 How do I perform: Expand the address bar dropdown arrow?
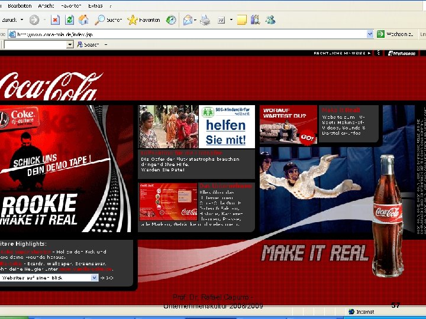click(x=370, y=34)
